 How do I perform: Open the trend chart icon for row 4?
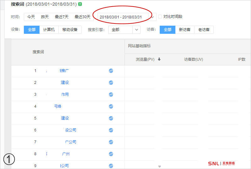[x=111, y=106]
